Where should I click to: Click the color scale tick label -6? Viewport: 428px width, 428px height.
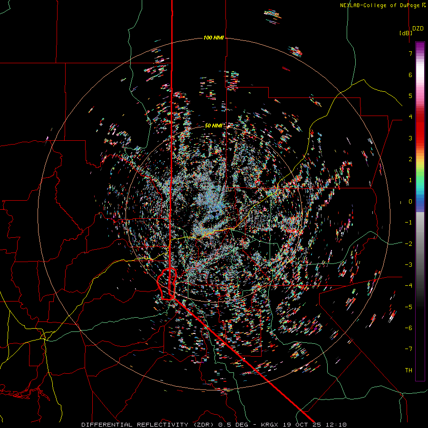click(409, 328)
